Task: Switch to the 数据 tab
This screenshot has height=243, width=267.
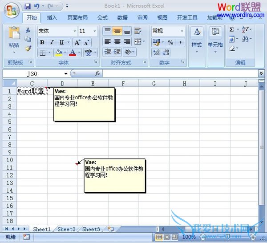Action: (x=122, y=17)
